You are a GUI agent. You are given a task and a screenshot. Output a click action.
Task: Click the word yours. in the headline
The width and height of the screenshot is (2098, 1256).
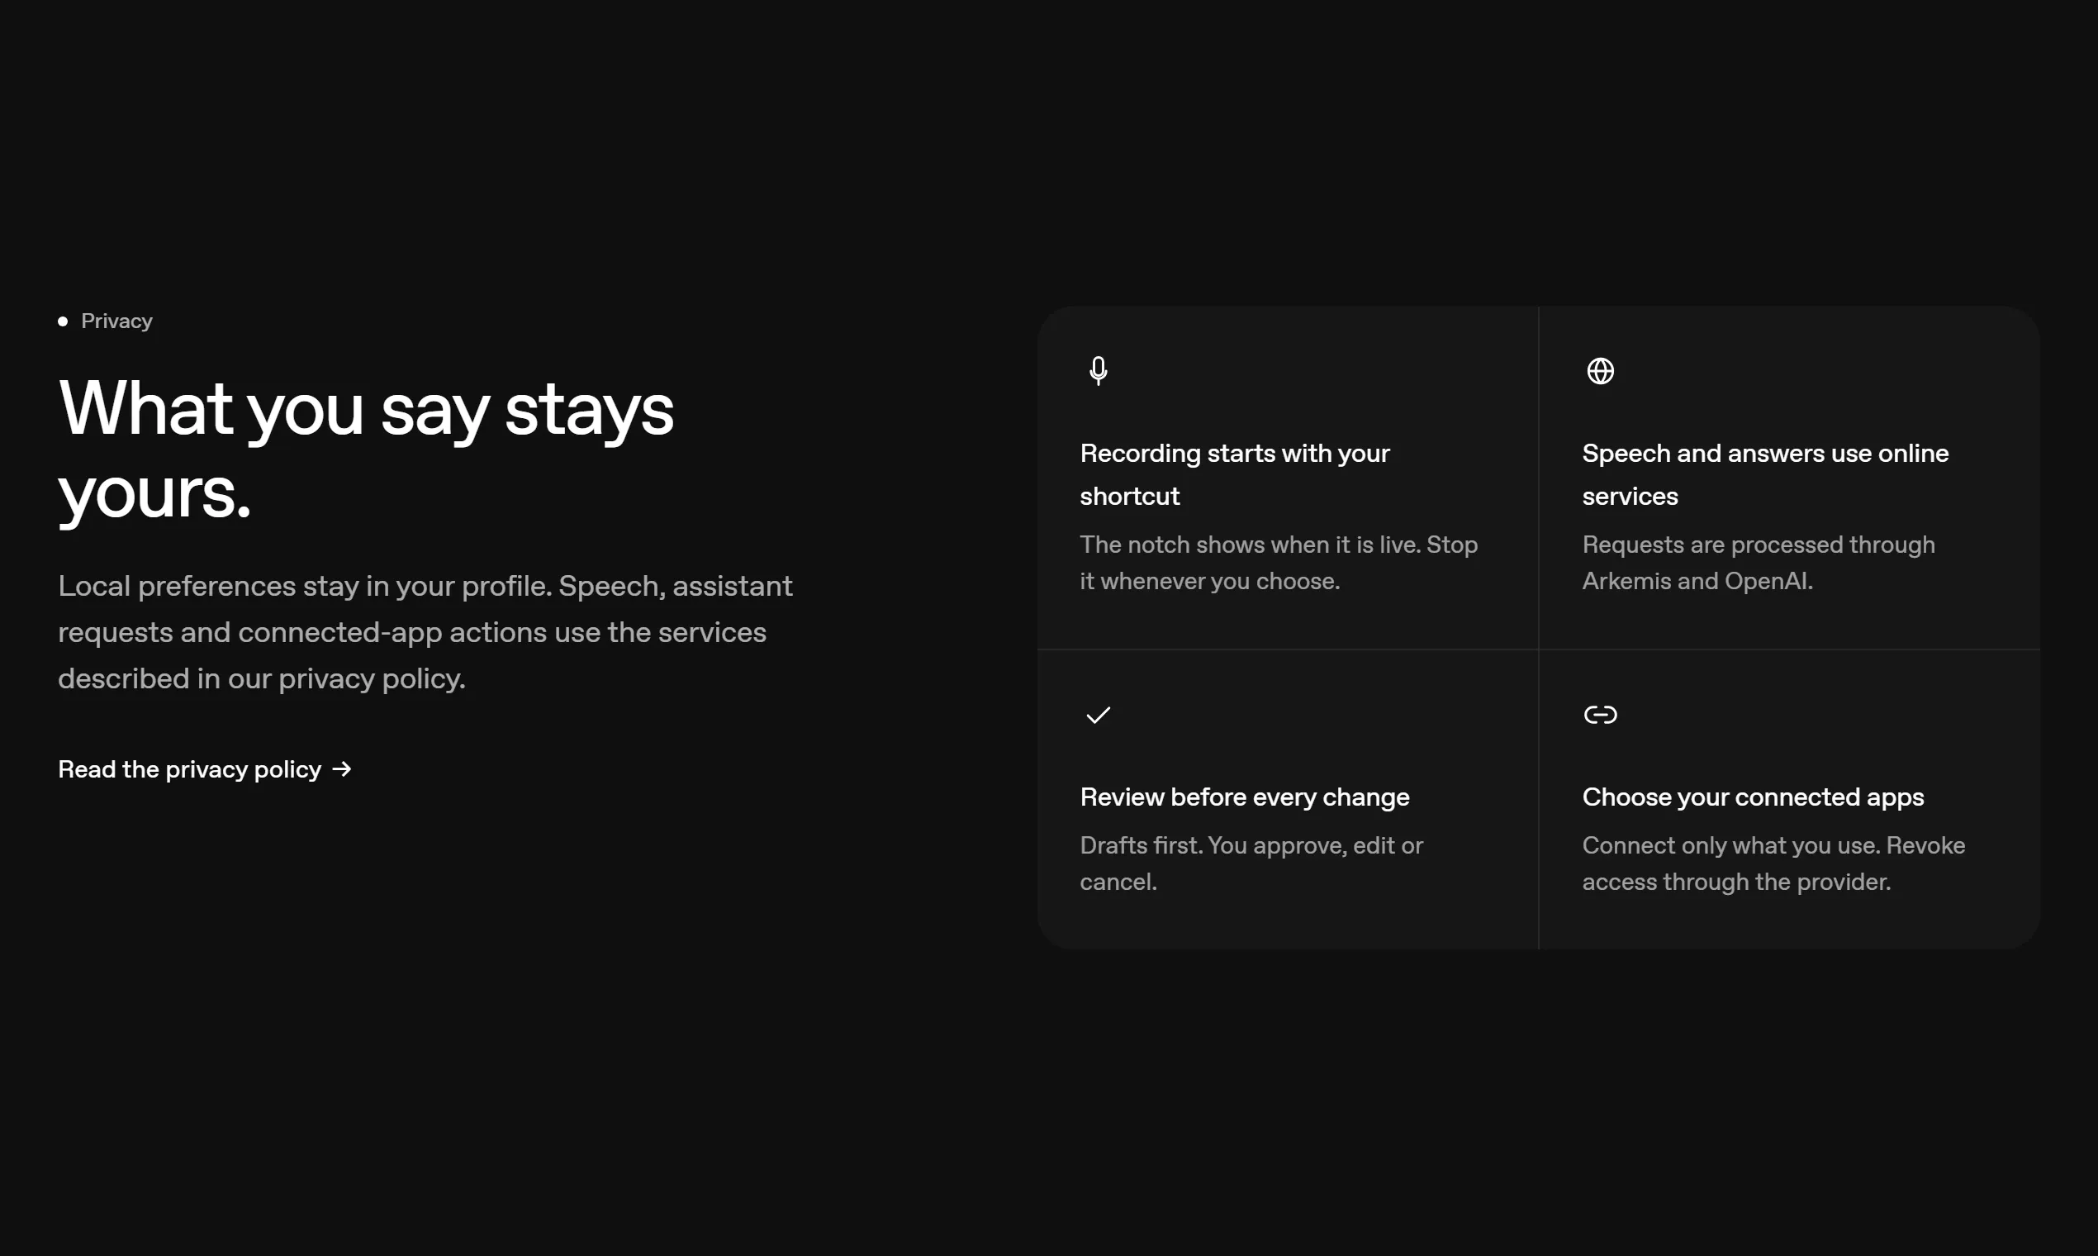coord(154,492)
